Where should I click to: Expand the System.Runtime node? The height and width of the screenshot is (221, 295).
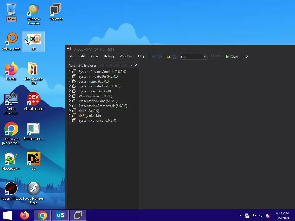pos(70,120)
